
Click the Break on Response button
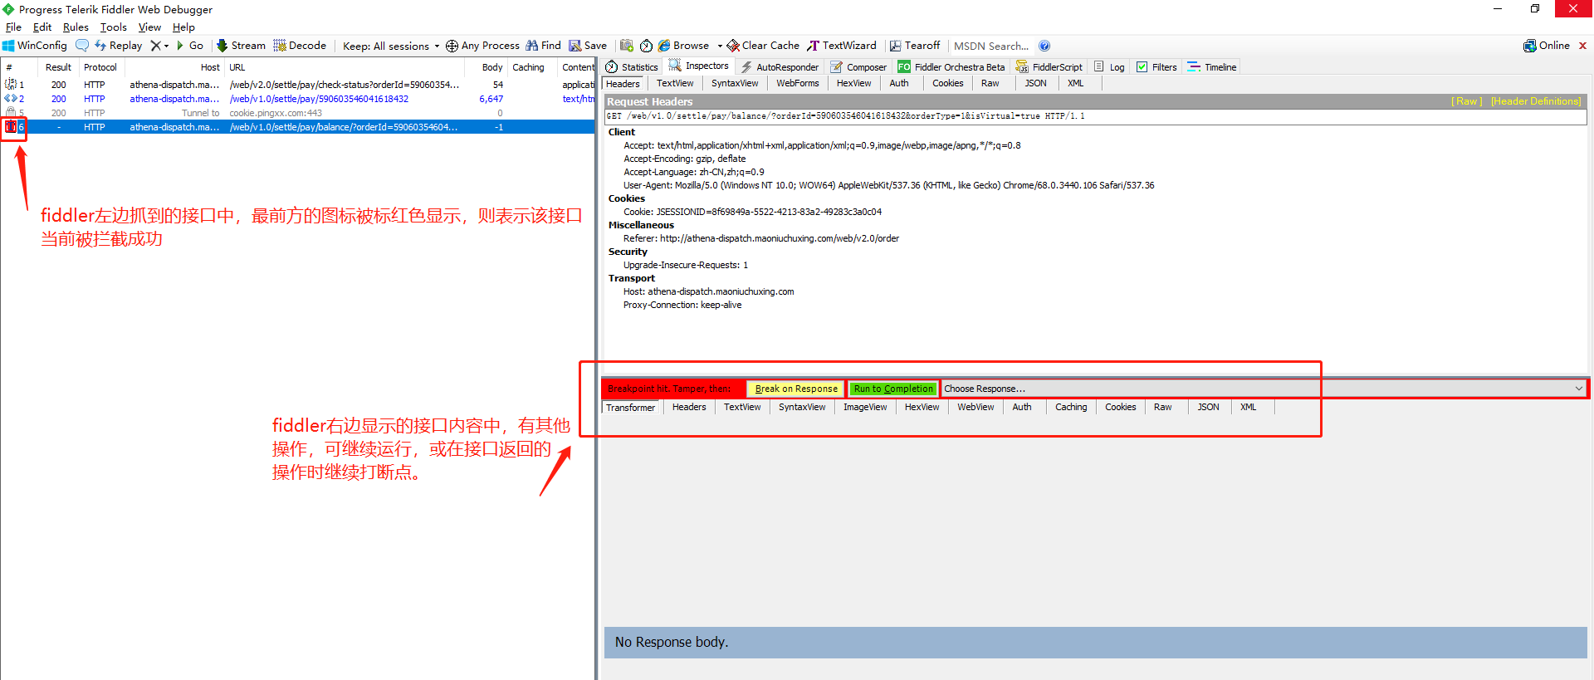(796, 389)
